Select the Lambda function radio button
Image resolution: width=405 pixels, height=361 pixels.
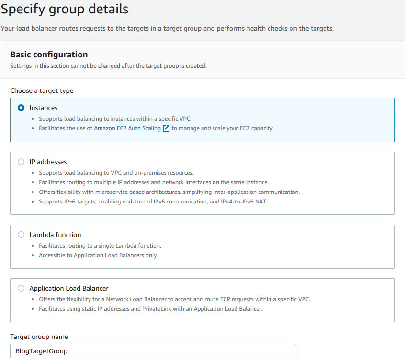click(21, 235)
